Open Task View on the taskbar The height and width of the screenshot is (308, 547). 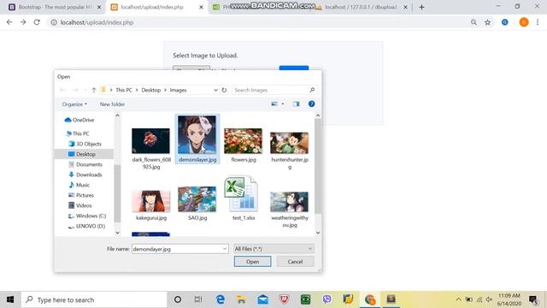(x=198, y=299)
